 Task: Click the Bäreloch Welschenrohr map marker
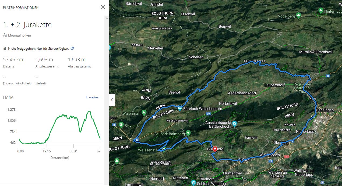click(x=180, y=109)
